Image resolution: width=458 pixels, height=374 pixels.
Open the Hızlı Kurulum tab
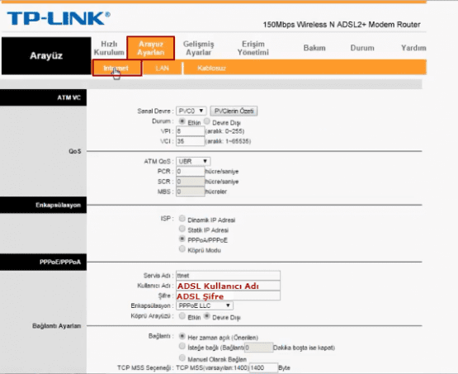coord(109,48)
